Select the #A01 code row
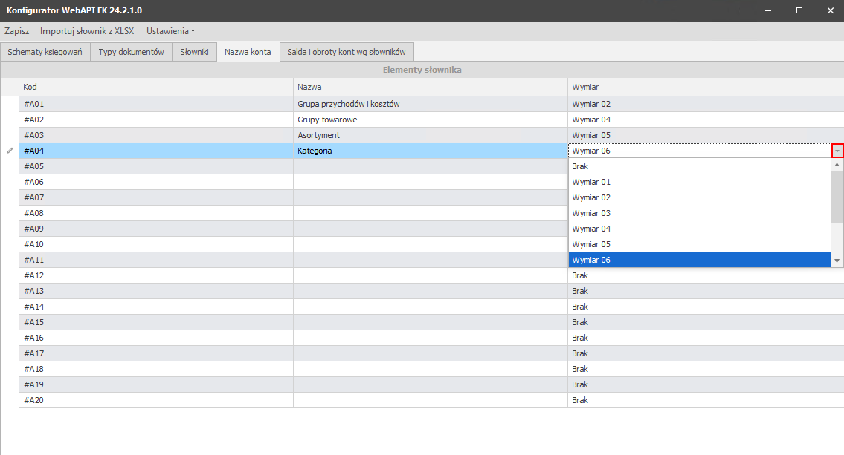 click(156, 104)
